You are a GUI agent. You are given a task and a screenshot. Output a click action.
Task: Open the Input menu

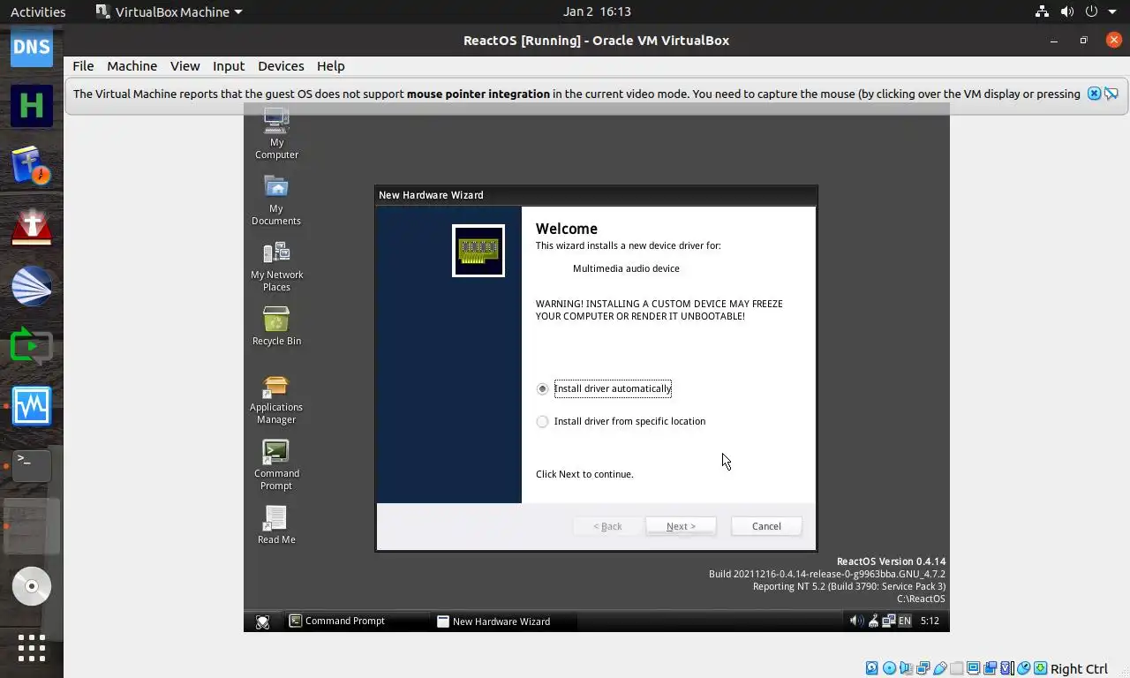228,66
